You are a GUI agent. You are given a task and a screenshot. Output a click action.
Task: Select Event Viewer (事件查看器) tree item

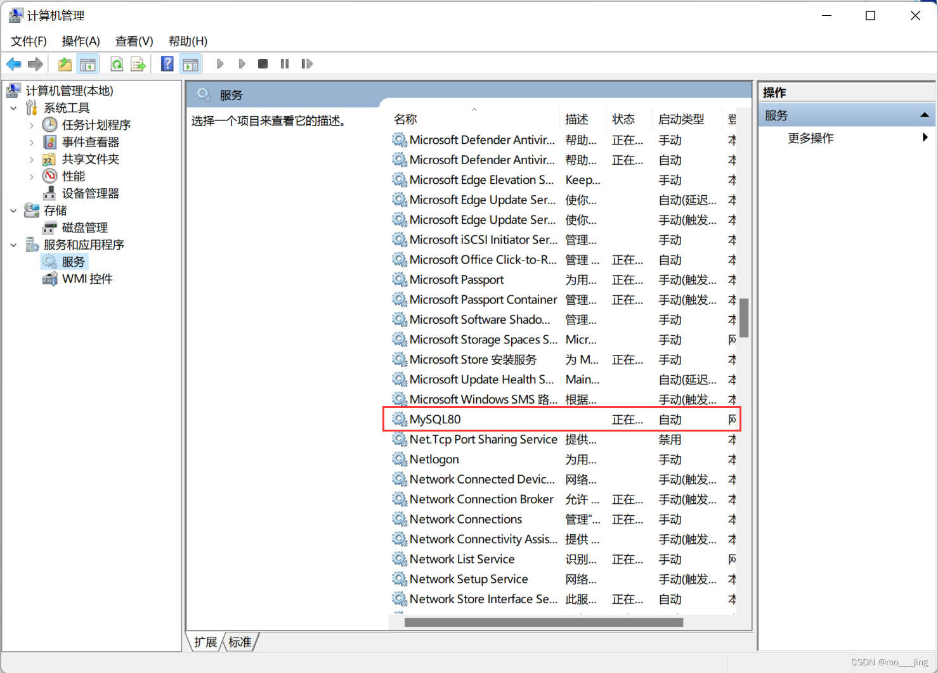[91, 142]
